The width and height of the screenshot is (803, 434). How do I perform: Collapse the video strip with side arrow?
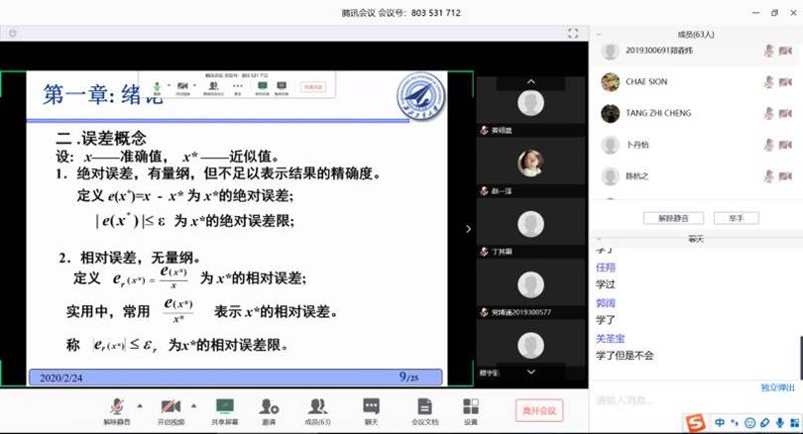point(468,229)
